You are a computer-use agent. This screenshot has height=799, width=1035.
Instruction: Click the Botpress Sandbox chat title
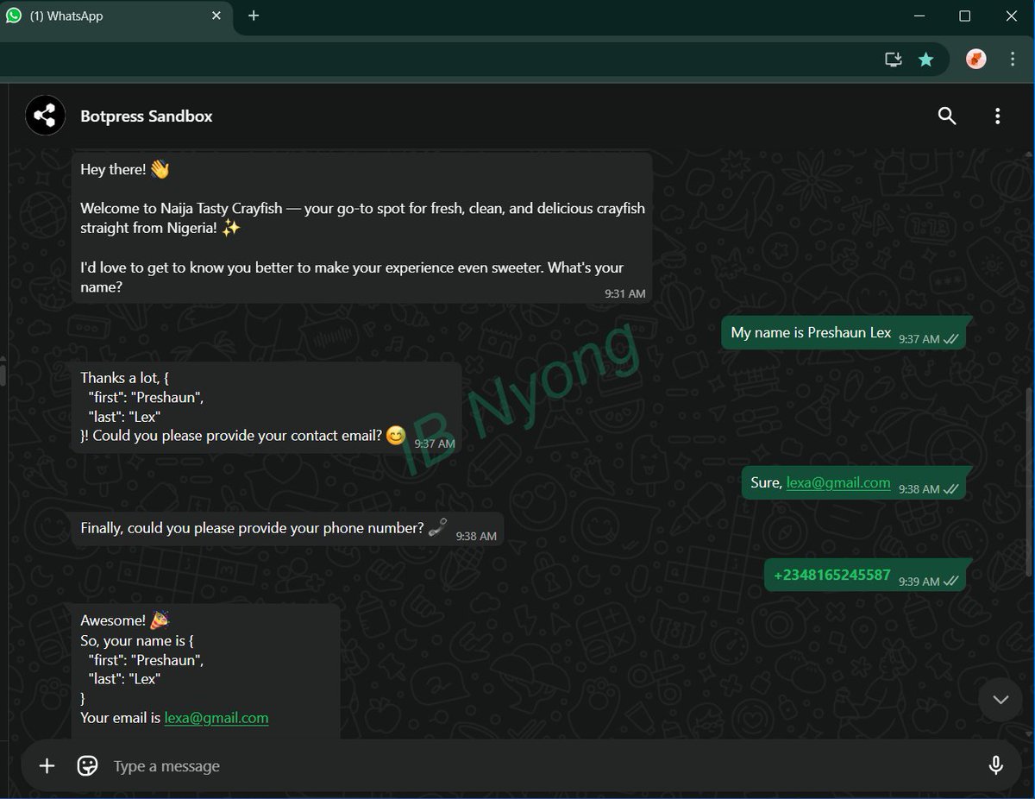coord(146,116)
